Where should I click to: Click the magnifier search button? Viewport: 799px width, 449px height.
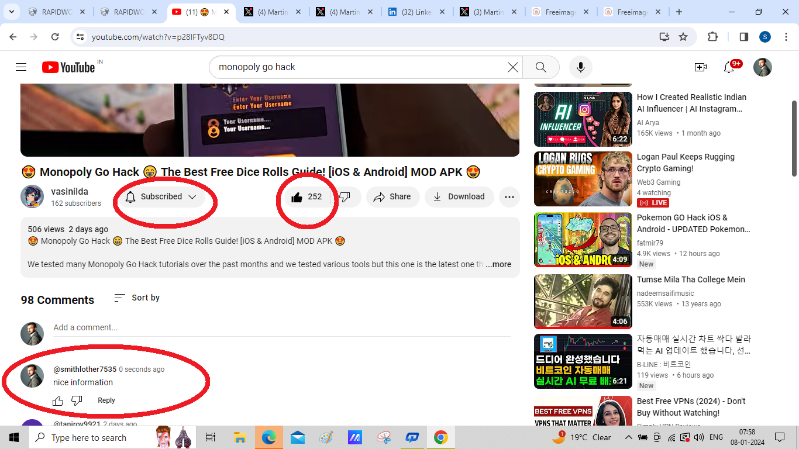(x=541, y=67)
